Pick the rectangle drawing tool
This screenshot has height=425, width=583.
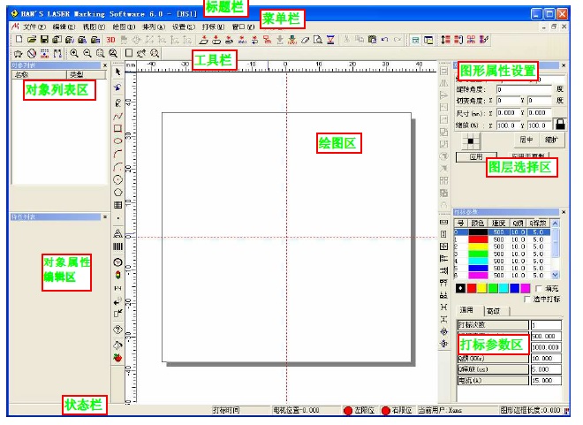[118, 127]
